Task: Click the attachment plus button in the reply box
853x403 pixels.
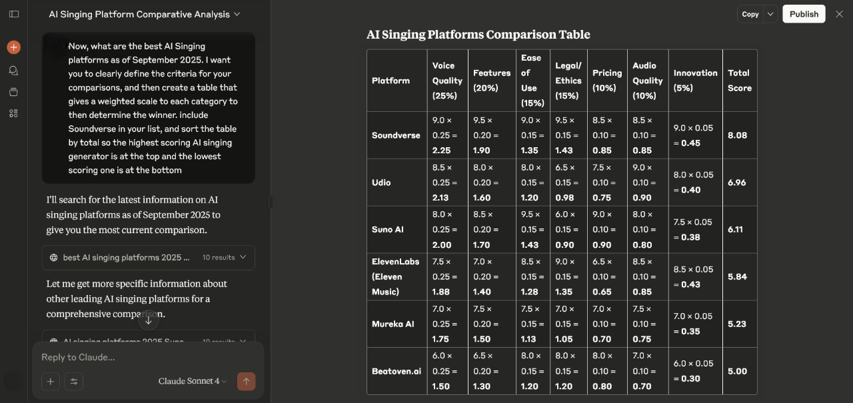Action: [x=51, y=382]
